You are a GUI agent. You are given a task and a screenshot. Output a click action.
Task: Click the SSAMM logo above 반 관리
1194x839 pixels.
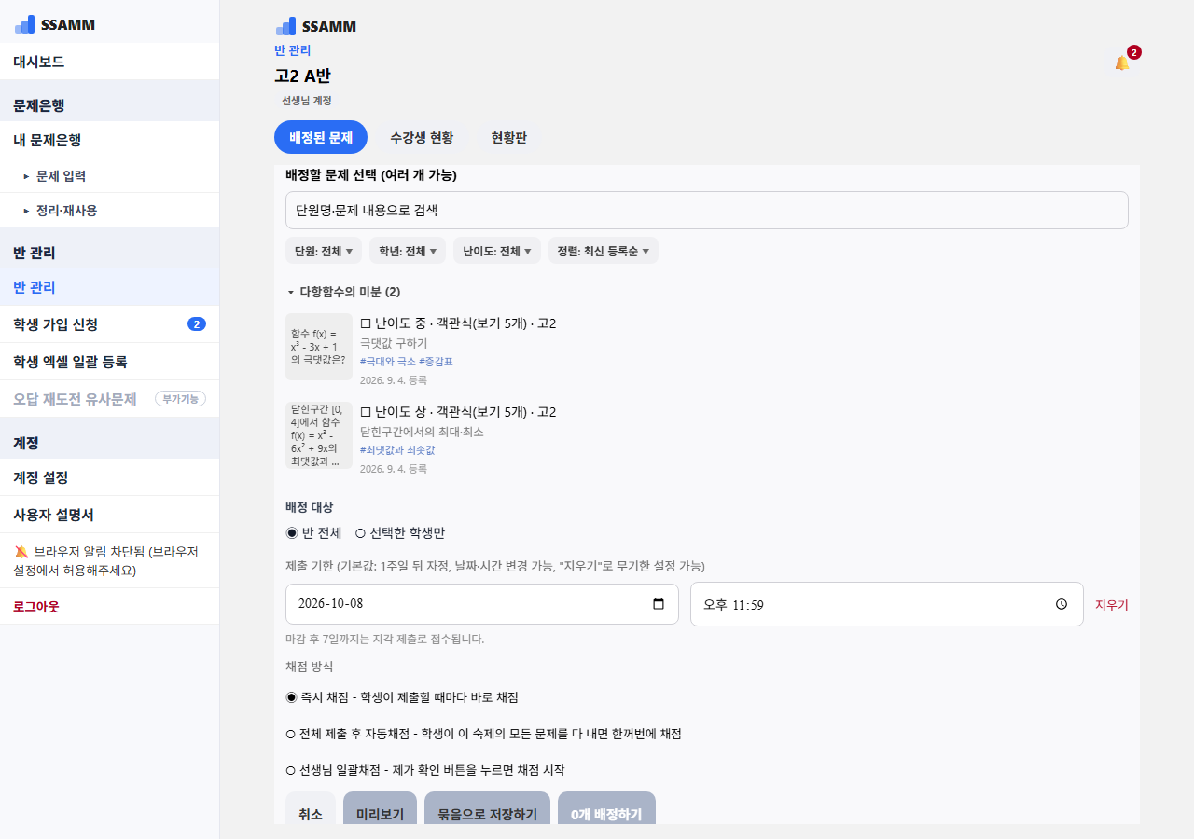click(x=316, y=26)
